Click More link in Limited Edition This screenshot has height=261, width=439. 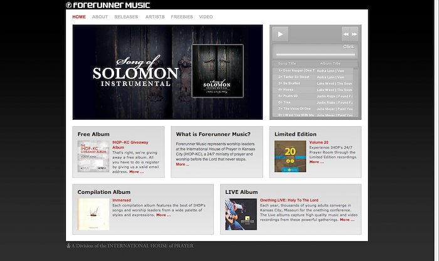click(x=316, y=162)
